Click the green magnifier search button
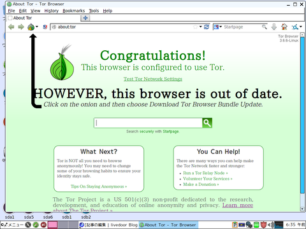This screenshot has height=229, width=306. 207,123
